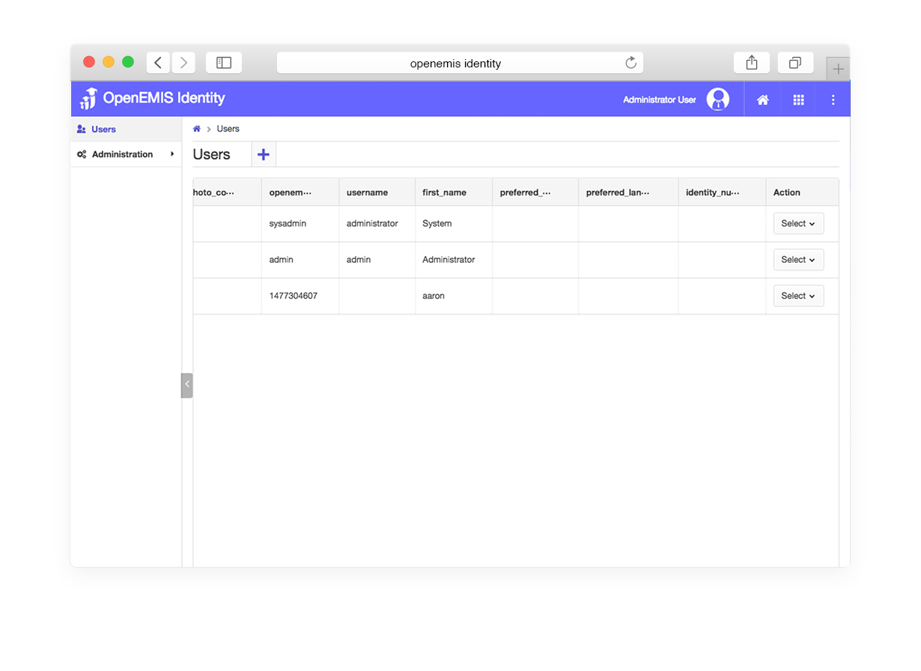Click the Administrator User name label

click(x=660, y=100)
